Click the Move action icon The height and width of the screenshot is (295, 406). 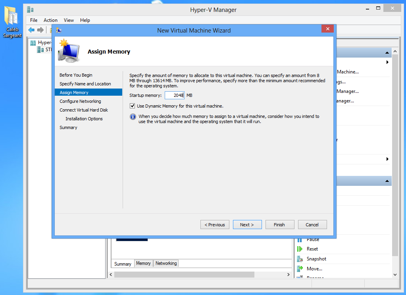[300, 268]
